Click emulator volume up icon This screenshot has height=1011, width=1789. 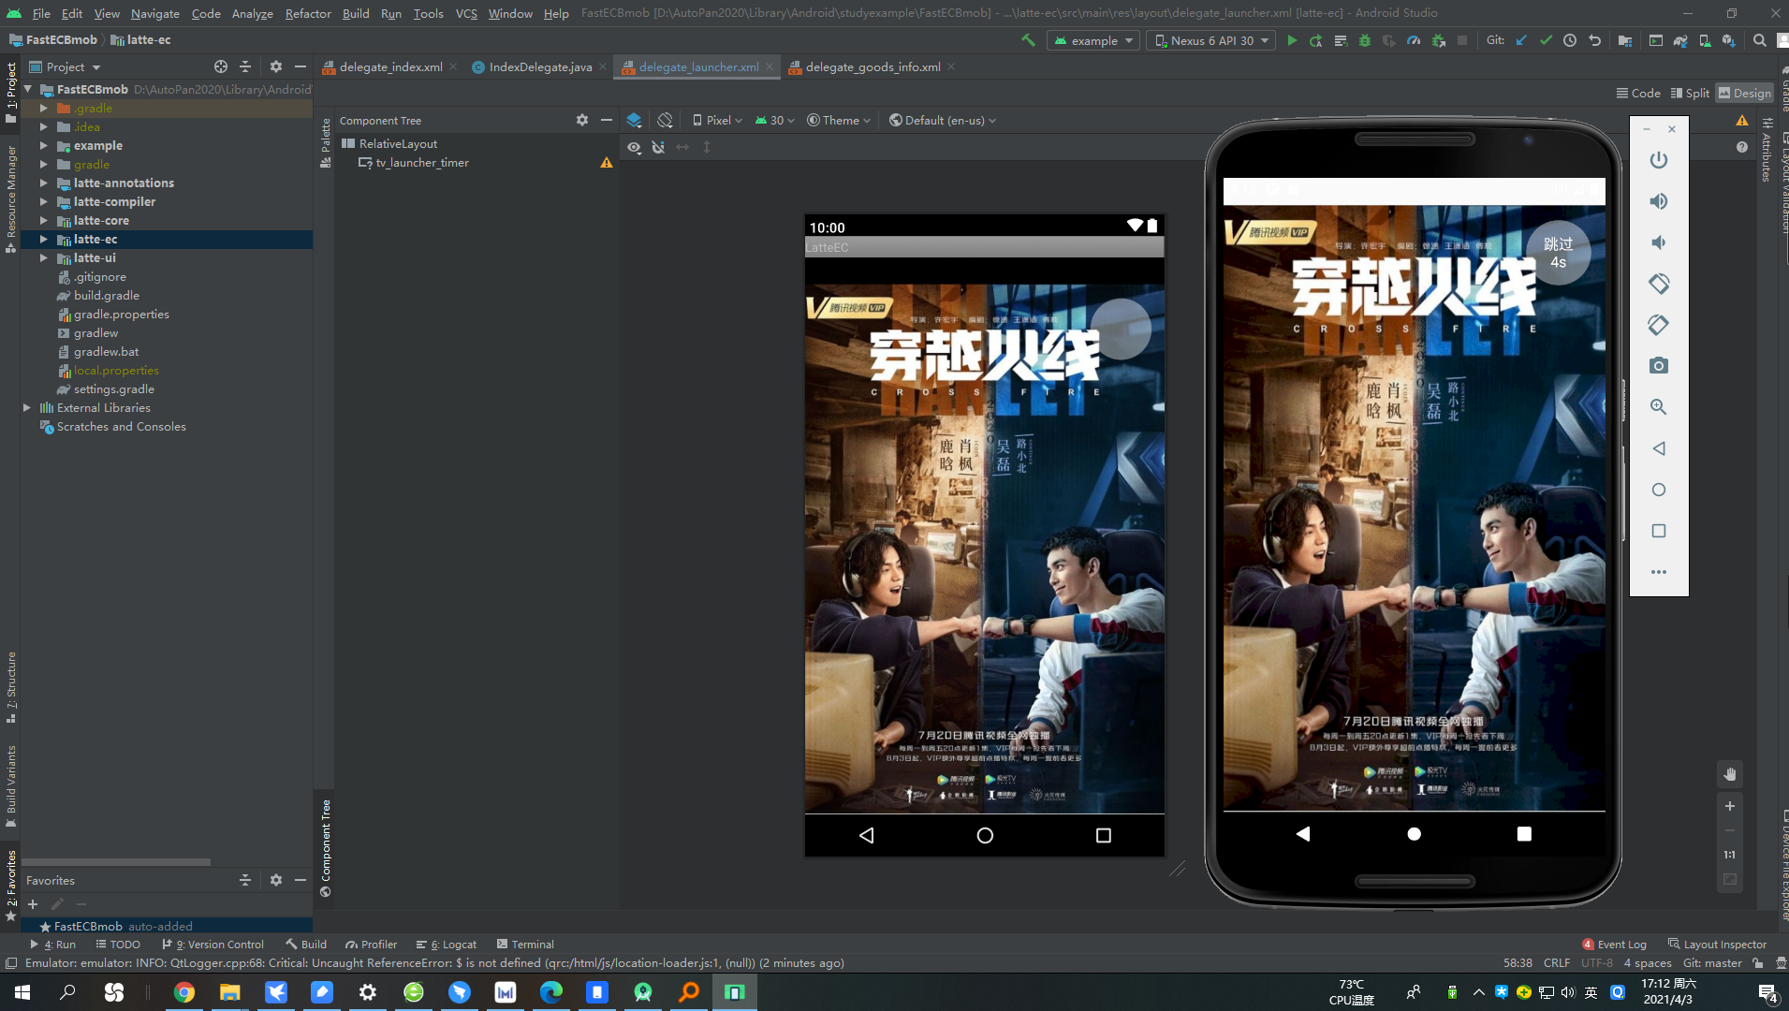[x=1658, y=201]
